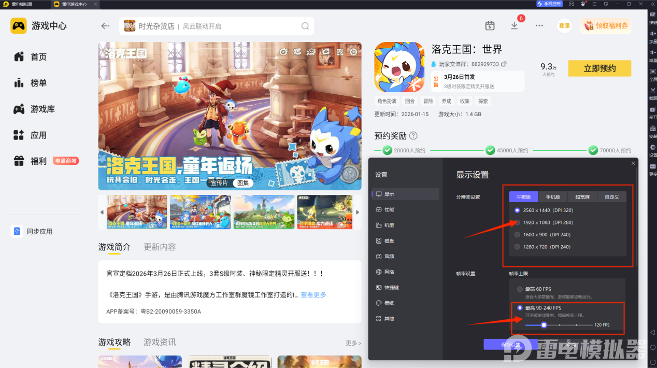Open 机型 settings category
Screen dimensions: 657x368
coord(405,225)
